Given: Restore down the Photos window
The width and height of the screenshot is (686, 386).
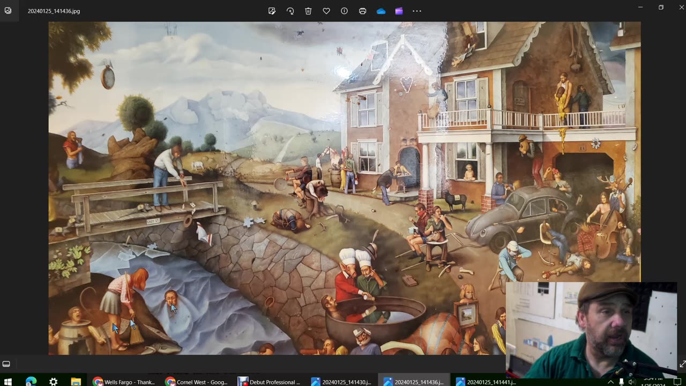Looking at the screenshot, I should [661, 8].
